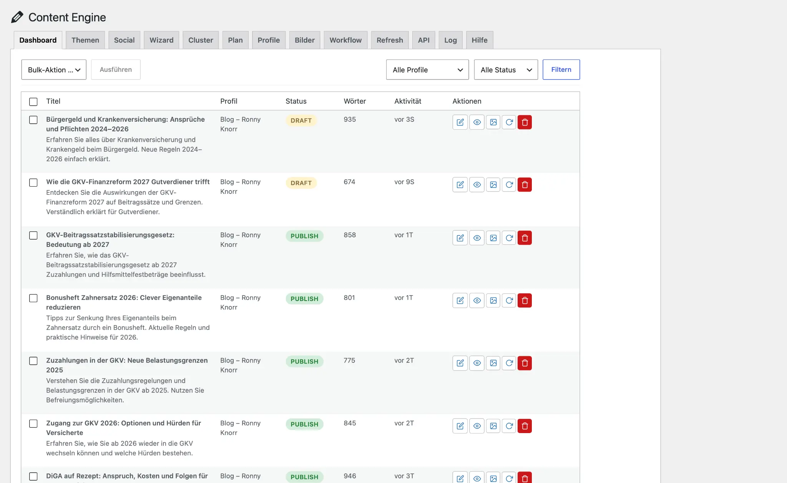This screenshot has height=483, width=787.
Task: Click the Ausführen button
Action: [x=116, y=69]
